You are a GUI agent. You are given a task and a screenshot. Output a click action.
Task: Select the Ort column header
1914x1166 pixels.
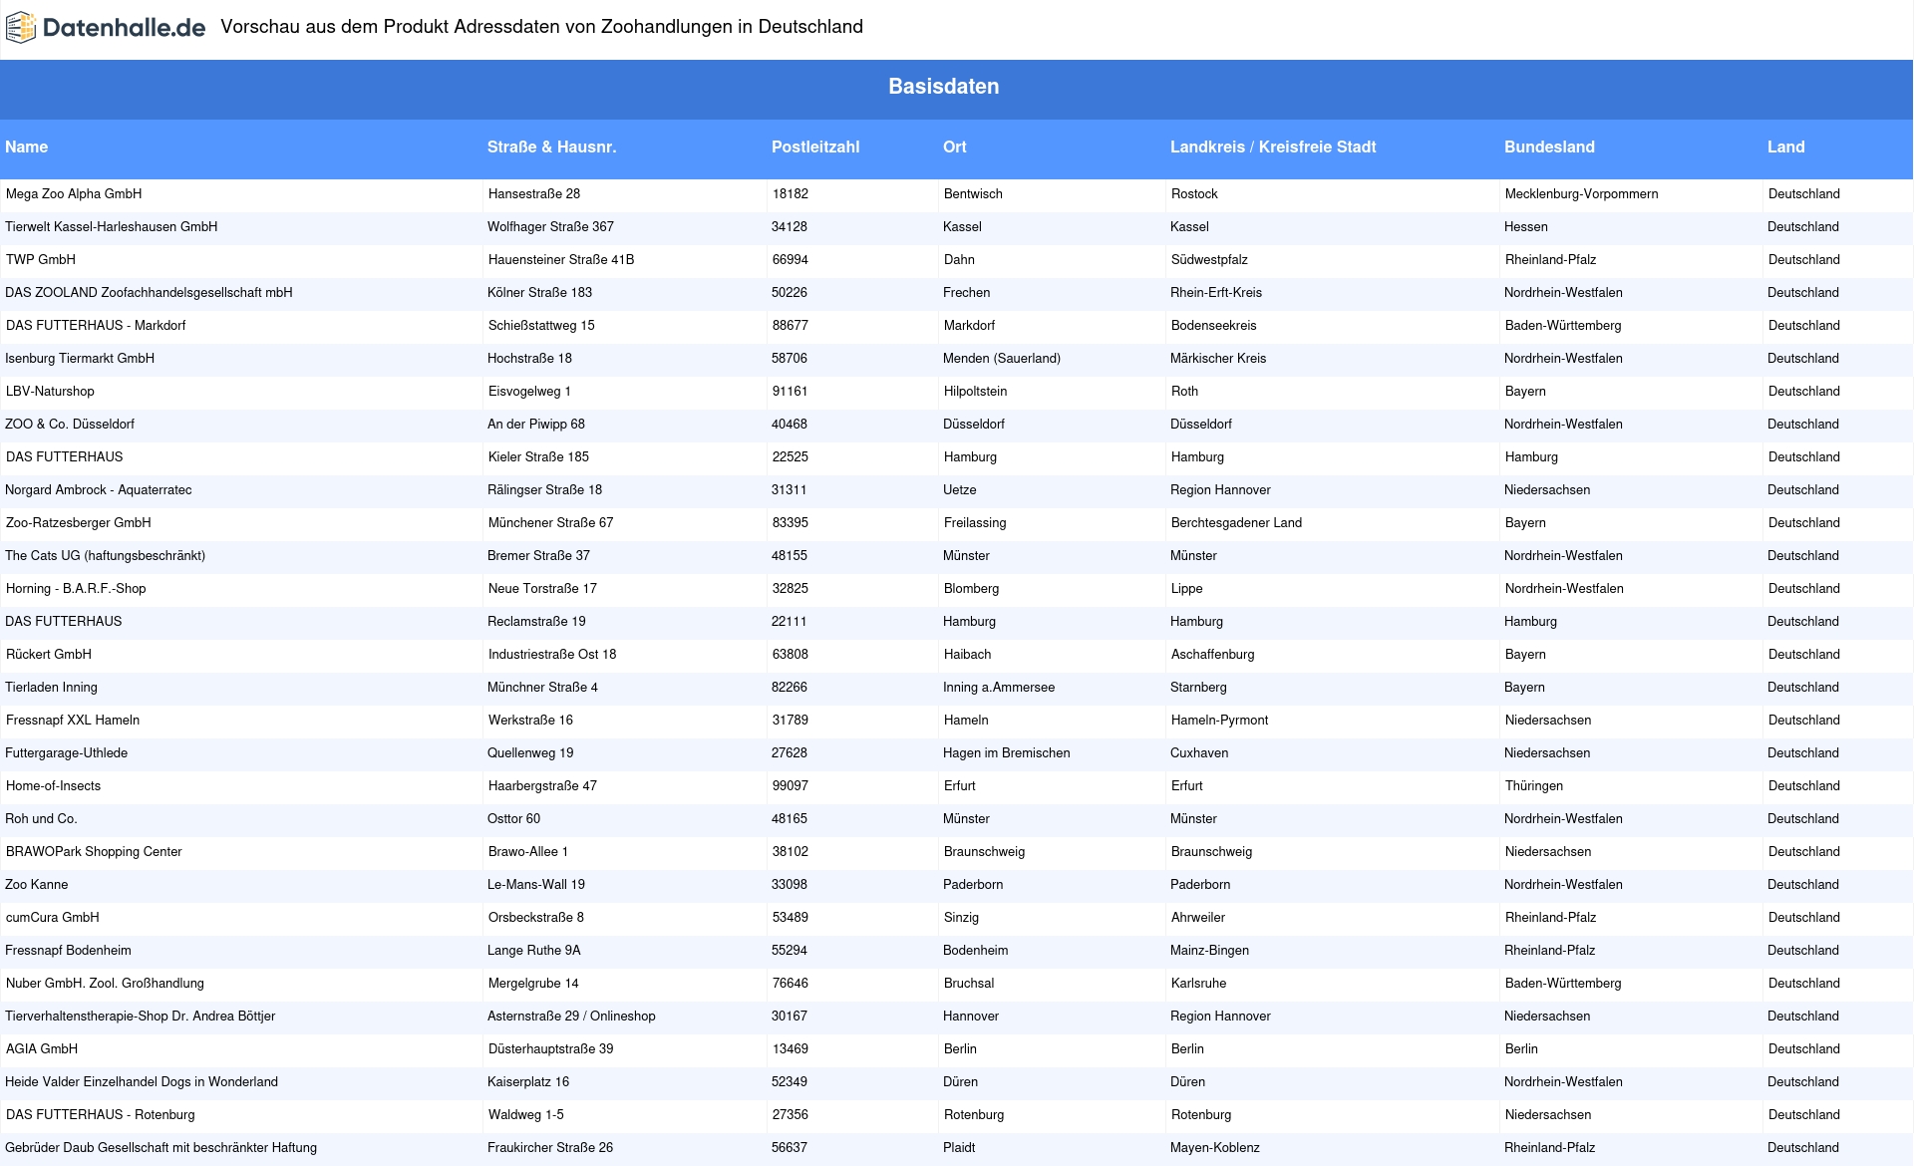coord(955,146)
